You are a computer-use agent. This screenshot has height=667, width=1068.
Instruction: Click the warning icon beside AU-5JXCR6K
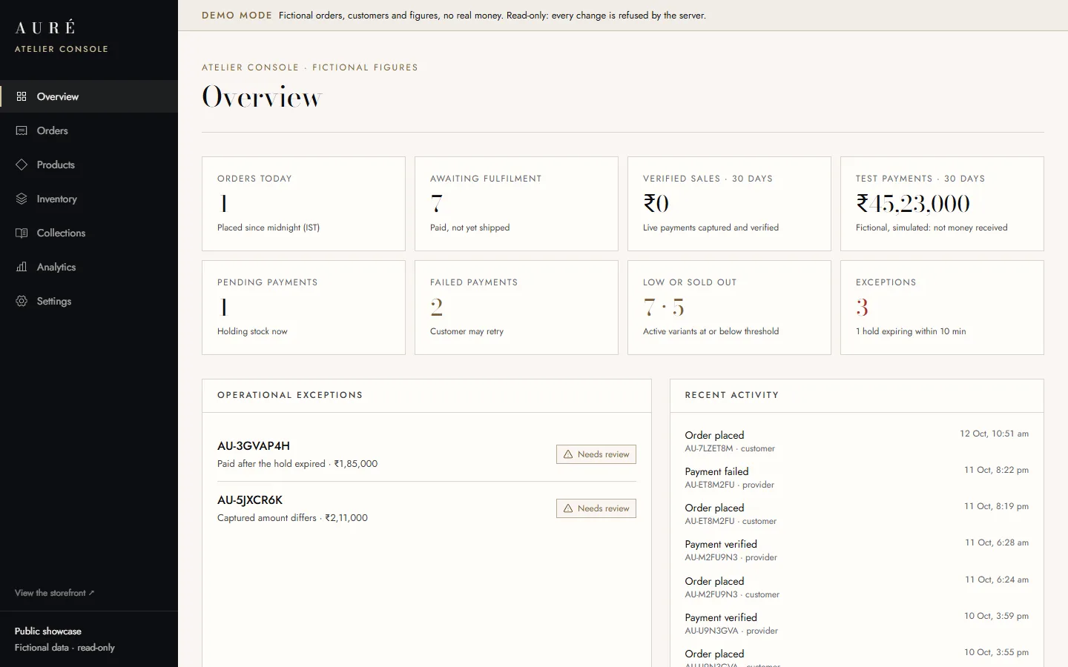[568, 508]
